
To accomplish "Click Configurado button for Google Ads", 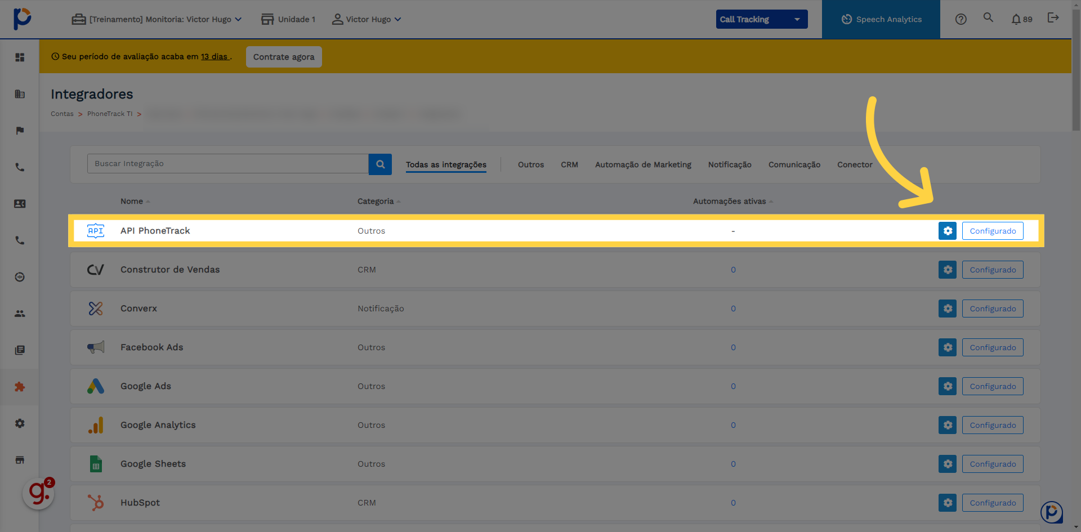I will click(x=993, y=386).
